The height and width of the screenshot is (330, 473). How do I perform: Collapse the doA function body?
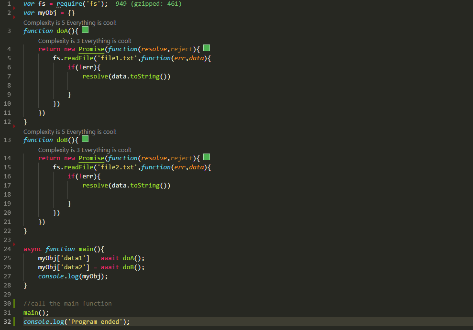pyautogui.click(x=18, y=31)
